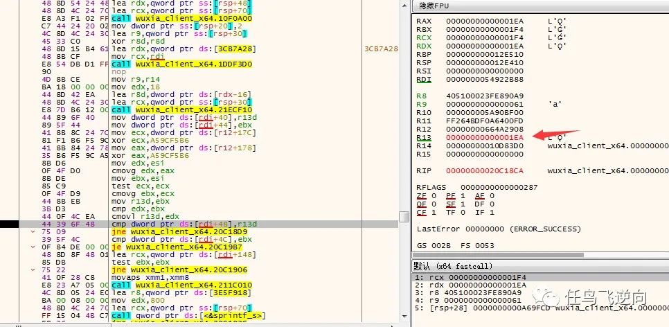Select the RBP value 000000000012E510
669x327 pixels.
(485, 54)
